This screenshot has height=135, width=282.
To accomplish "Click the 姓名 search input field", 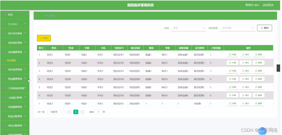I will (189, 28).
